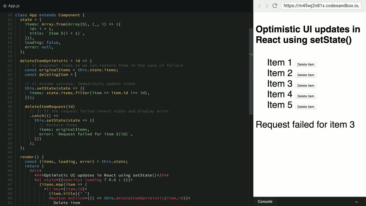Click the 'Request failed for item 3' message

tap(305, 124)
